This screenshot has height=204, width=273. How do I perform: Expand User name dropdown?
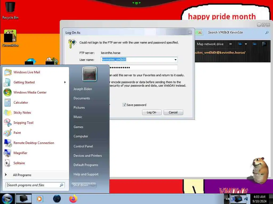(175, 60)
